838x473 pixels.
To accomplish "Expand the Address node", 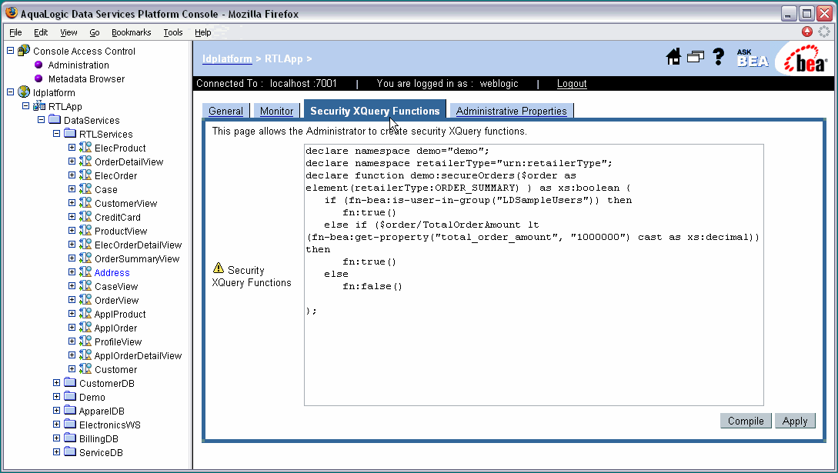I will (72, 272).
